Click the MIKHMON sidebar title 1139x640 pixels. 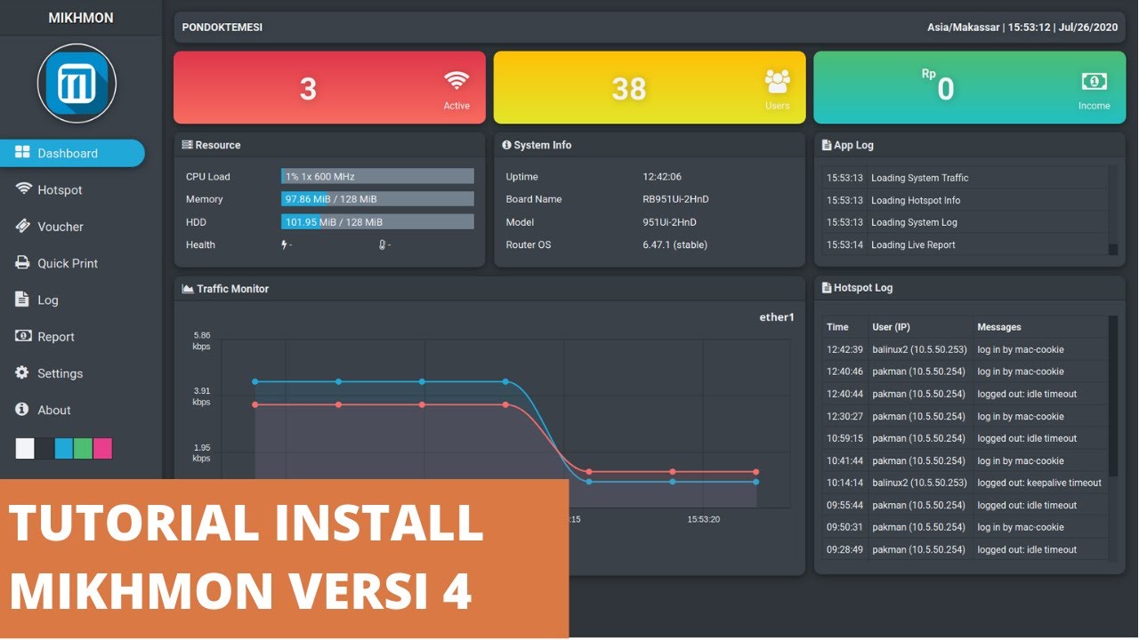(80, 18)
